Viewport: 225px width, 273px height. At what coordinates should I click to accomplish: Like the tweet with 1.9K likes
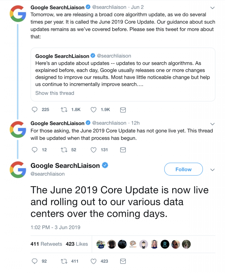(93, 110)
